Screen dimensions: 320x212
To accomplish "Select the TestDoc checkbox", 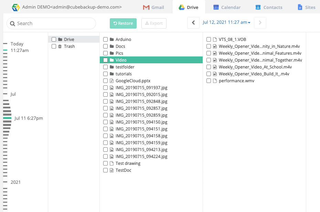I will (106, 170).
